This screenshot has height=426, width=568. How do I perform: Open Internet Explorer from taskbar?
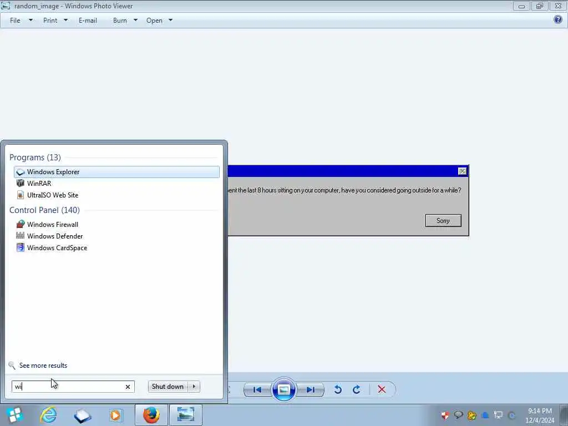(x=48, y=415)
